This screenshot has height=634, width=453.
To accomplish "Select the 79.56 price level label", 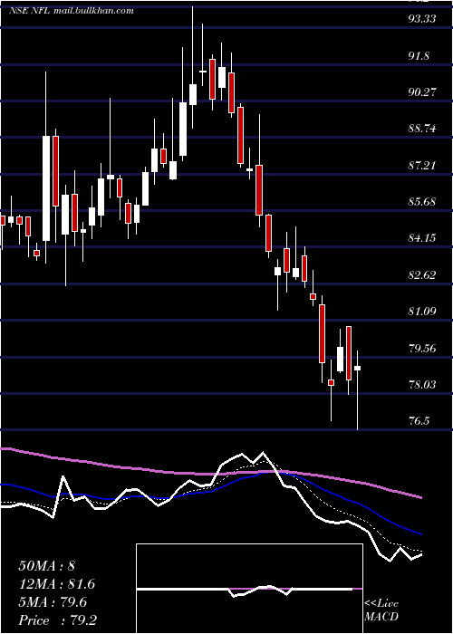I will (422, 348).
